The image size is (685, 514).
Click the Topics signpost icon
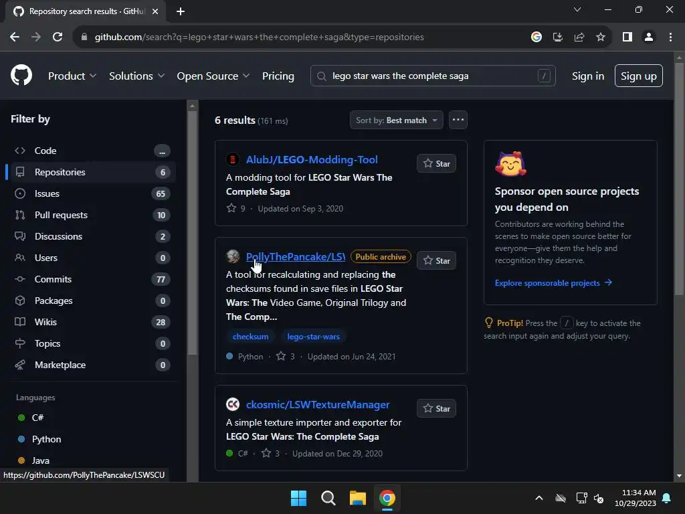pos(20,343)
